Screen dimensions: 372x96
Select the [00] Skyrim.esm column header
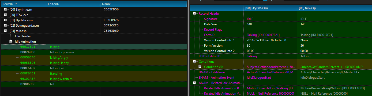click(x=270, y=8)
